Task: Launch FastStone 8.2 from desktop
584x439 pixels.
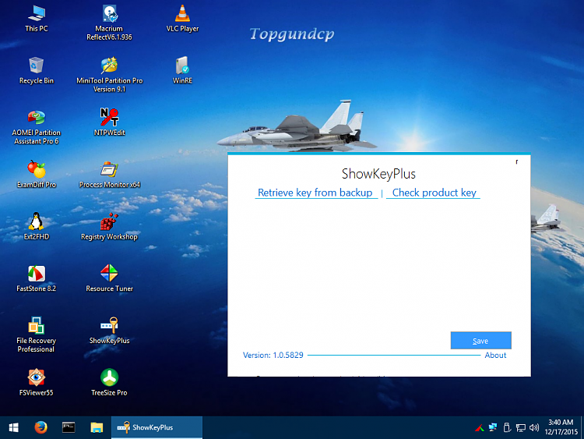Action: pos(36,278)
